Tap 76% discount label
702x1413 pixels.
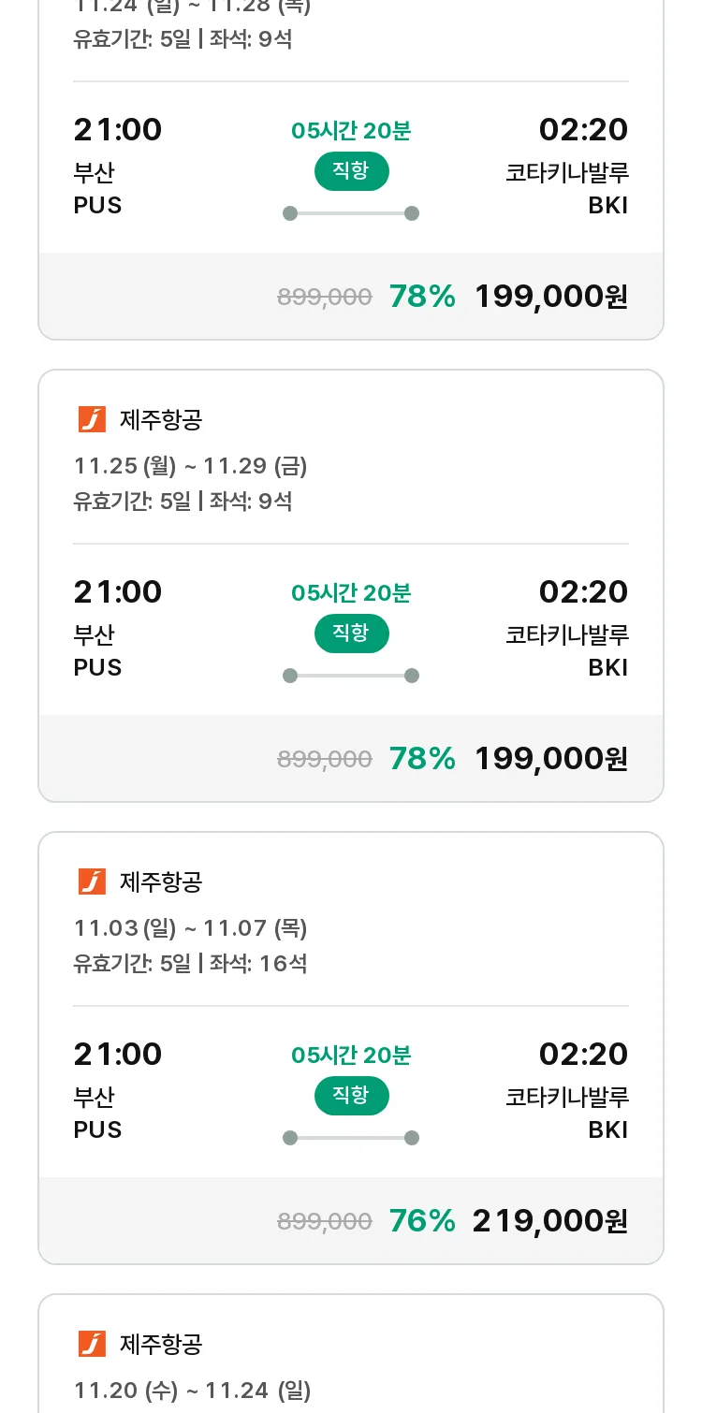pos(422,1220)
